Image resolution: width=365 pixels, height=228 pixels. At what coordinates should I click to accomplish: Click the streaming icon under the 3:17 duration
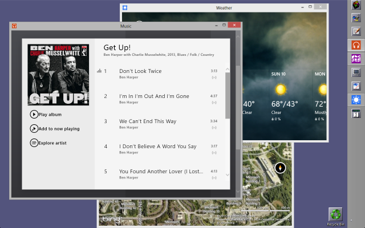(214, 153)
